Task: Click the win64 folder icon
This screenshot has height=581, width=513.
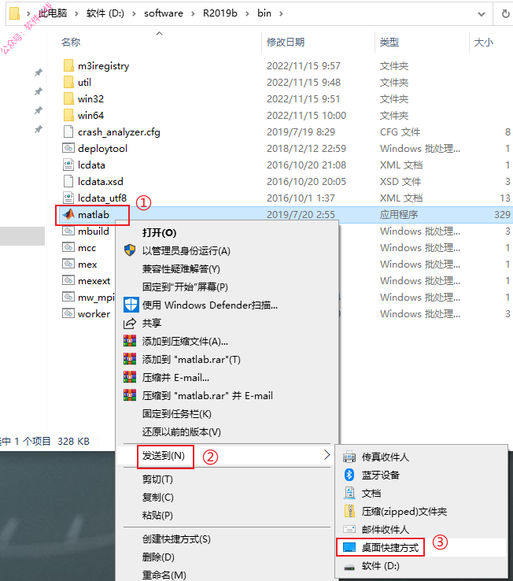Action: [68, 115]
